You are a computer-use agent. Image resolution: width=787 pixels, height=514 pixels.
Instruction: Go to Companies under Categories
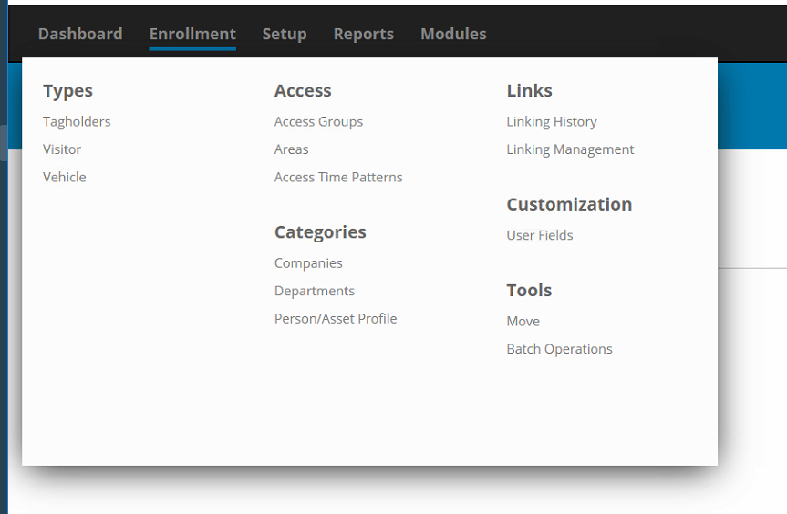308,263
